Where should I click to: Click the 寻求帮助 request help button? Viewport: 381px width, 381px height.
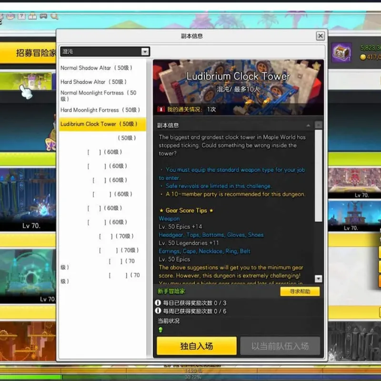pos(300,291)
